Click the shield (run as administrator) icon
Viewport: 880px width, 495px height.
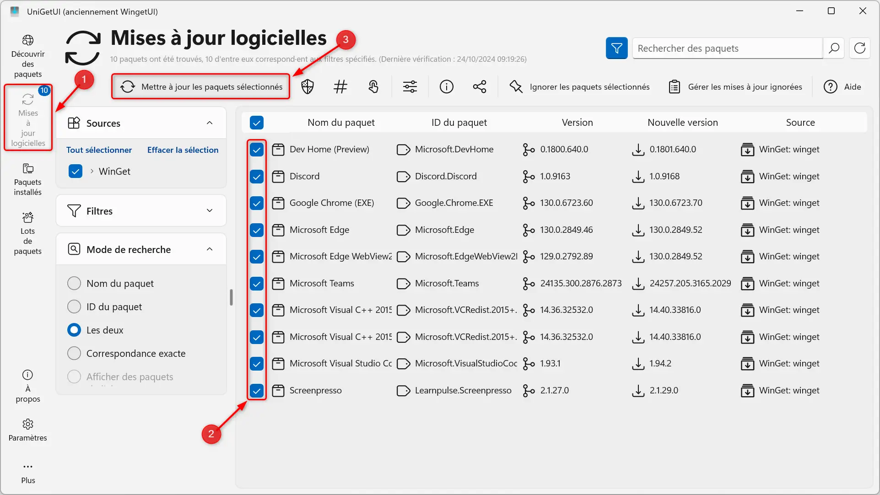click(x=308, y=86)
